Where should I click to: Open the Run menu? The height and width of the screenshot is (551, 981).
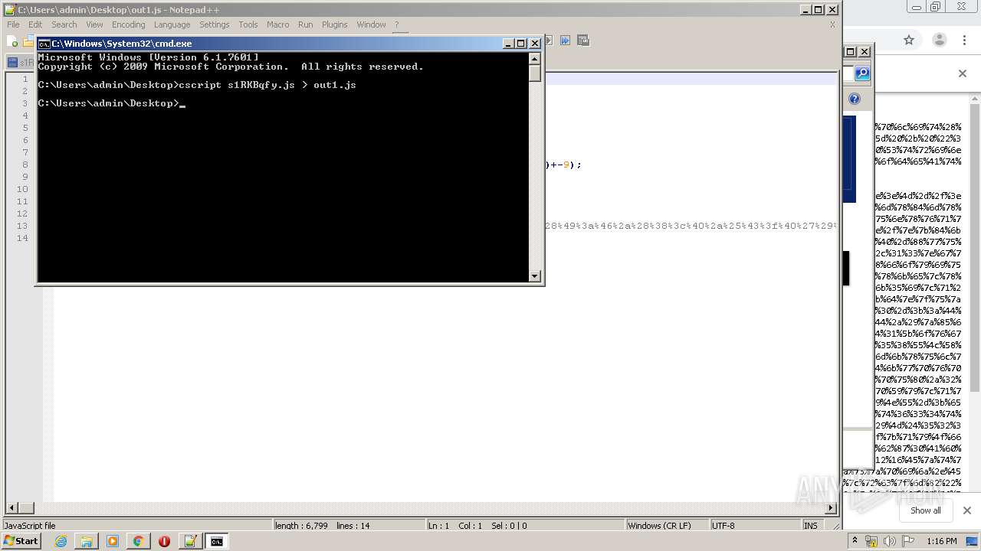[x=305, y=24]
